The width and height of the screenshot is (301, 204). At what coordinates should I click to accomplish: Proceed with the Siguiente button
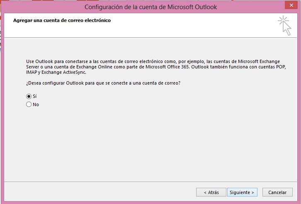click(x=242, y=192)
